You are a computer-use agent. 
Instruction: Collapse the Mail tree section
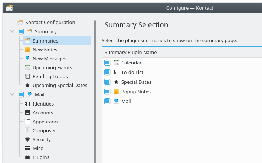click(x=12, y=95)
